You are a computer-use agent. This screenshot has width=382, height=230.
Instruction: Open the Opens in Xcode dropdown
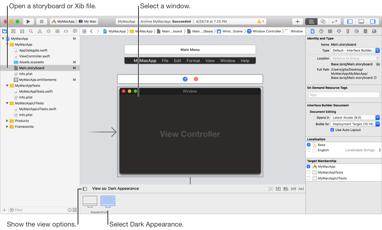tap(355, 118)
